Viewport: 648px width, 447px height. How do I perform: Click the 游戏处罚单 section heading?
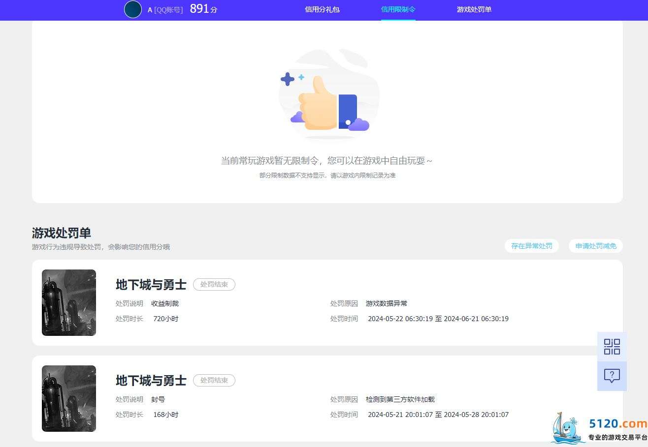pyautogui.click(x=62, y=233)
